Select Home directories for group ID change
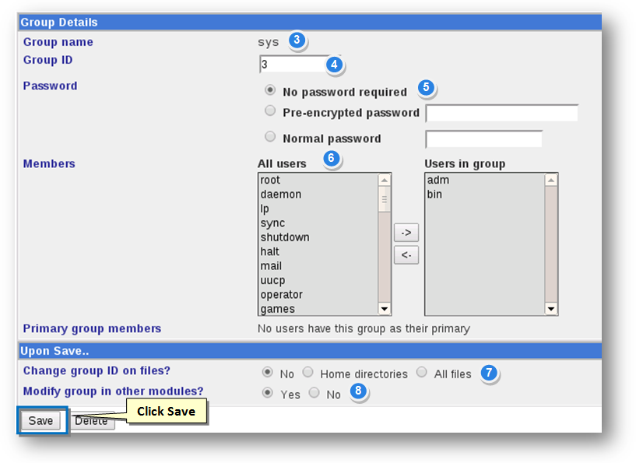 point(308,373)
